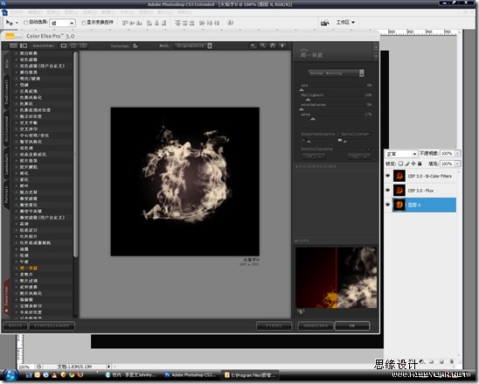The width and height of the screenshot is (479, 384).
Task: Toggle lock all in Layers panel
Action: coord(420,164)
